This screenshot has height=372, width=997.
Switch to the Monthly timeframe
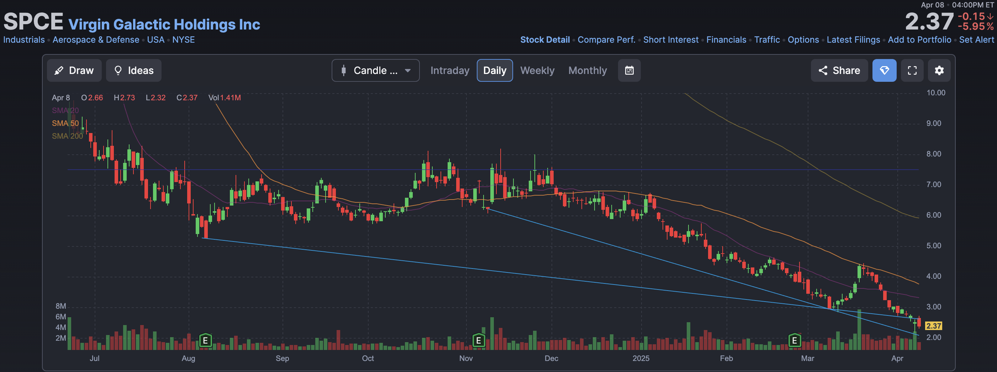click(587, 70)
